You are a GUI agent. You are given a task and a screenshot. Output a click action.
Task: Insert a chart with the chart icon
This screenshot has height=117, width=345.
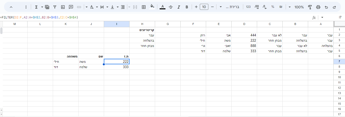tap(63, 7)
